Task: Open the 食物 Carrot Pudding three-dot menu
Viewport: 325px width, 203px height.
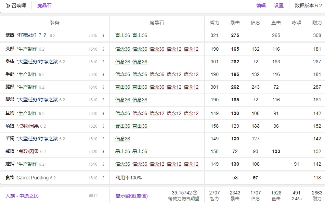Action: (x=103, y=178)
